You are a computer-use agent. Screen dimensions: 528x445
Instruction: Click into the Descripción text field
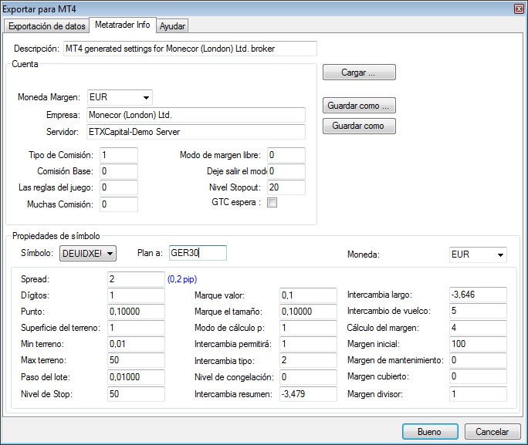(x=190, y=49)
